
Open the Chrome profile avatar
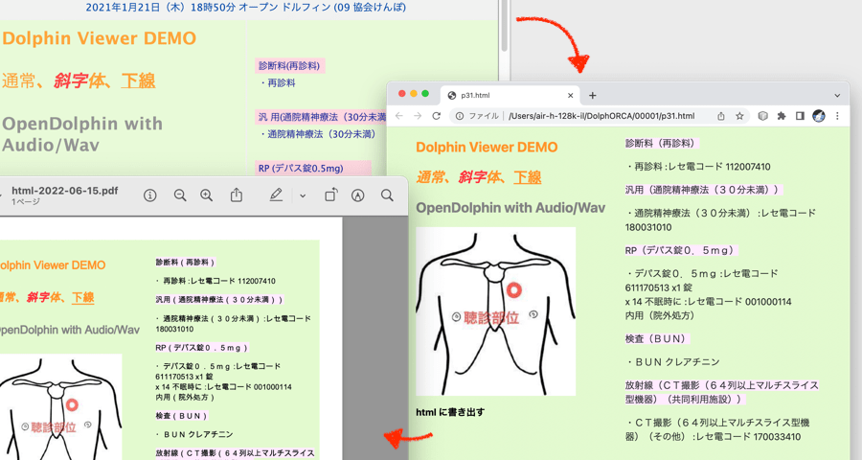[819, 116]
